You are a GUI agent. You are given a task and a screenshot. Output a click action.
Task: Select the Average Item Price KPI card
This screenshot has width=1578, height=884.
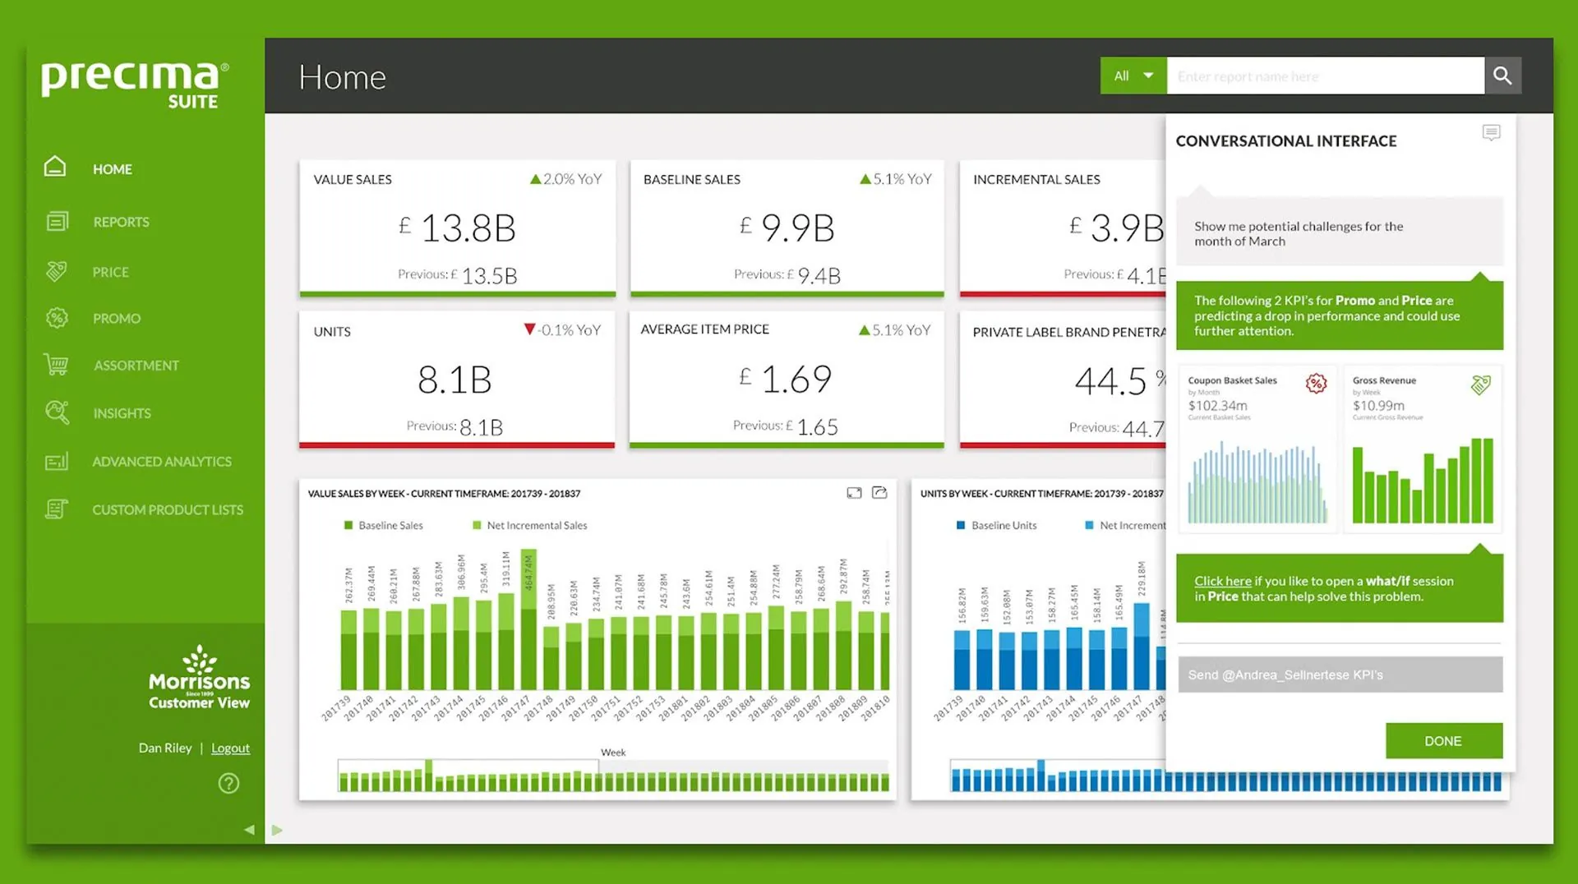click(x=787, y=380)
